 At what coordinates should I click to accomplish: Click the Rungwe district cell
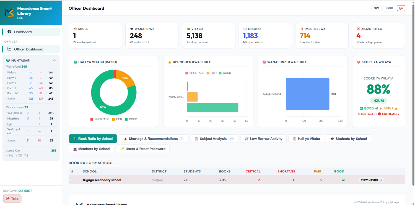point(157,180)
